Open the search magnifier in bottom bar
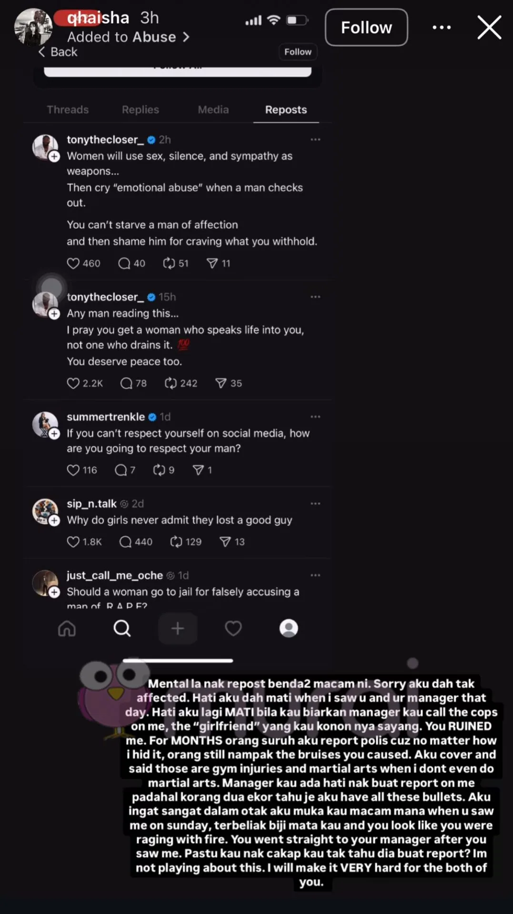 click(x=122, y=628)
